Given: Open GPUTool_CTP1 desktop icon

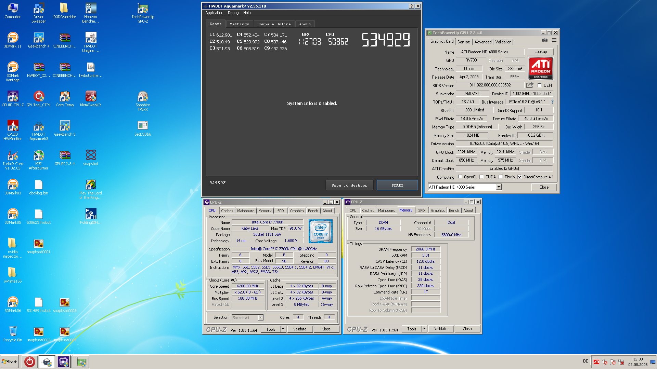Looking at the screenshot, I should point(39,99).
